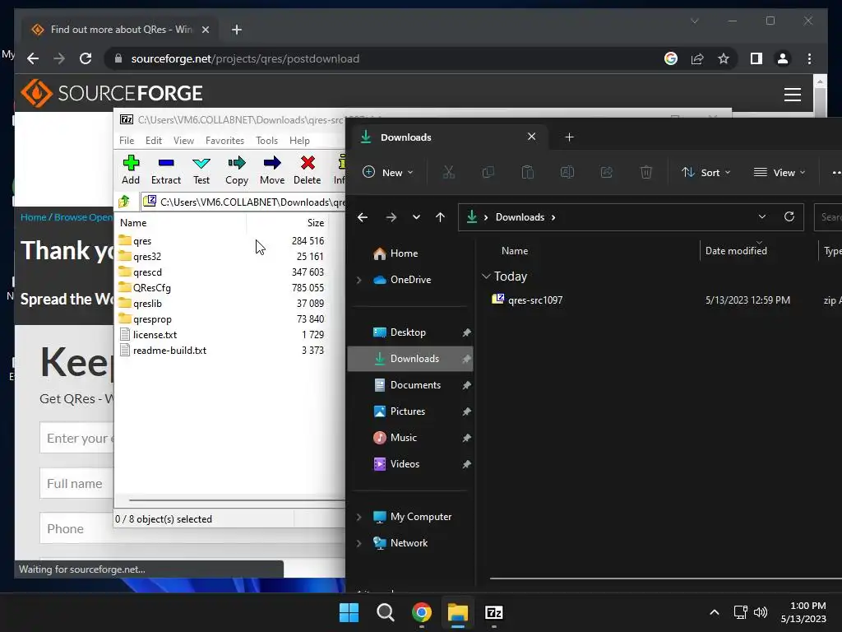Open the Favorites menu in 7-Zip
The height and width of the screenshot is (632, 842).
224,140
